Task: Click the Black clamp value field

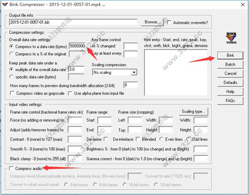Action: coord(75,158)
